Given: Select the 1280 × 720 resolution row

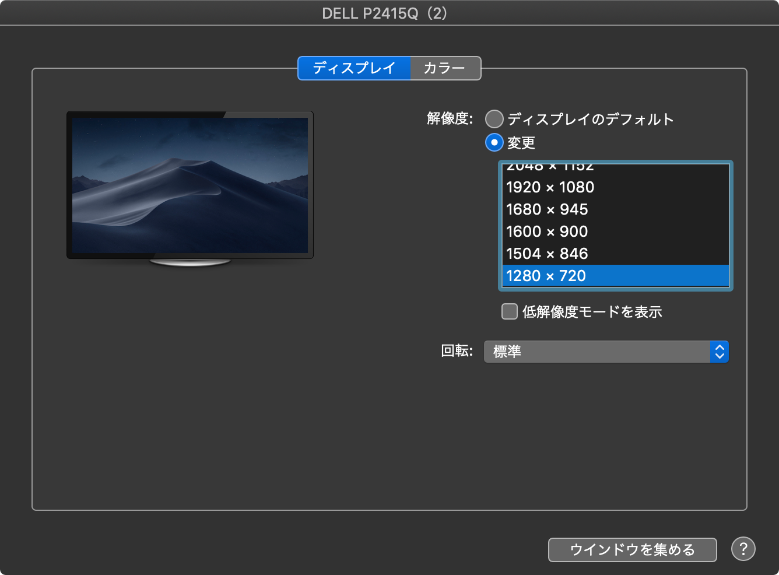Looking at the screenshot, I should (x=615, y=275).
